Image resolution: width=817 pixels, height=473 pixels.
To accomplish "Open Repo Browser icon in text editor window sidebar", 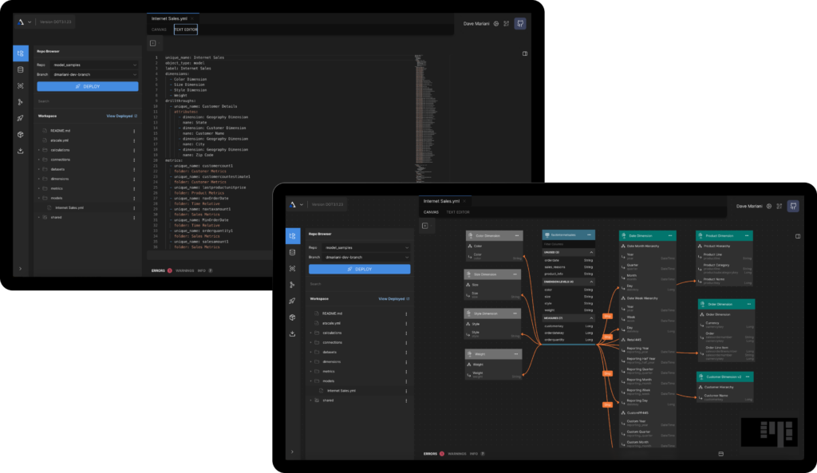I will 20,53.
